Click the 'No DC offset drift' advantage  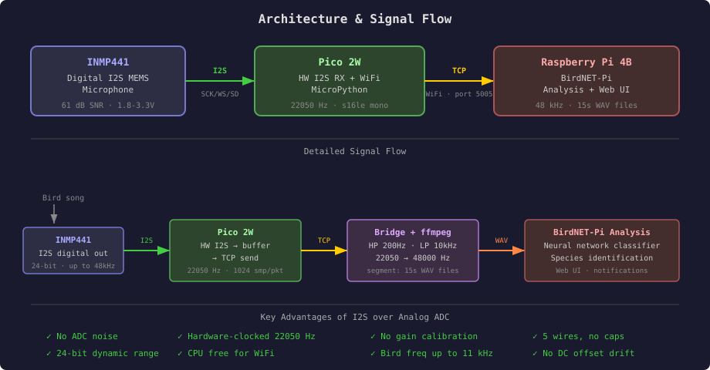click(583, 353)
